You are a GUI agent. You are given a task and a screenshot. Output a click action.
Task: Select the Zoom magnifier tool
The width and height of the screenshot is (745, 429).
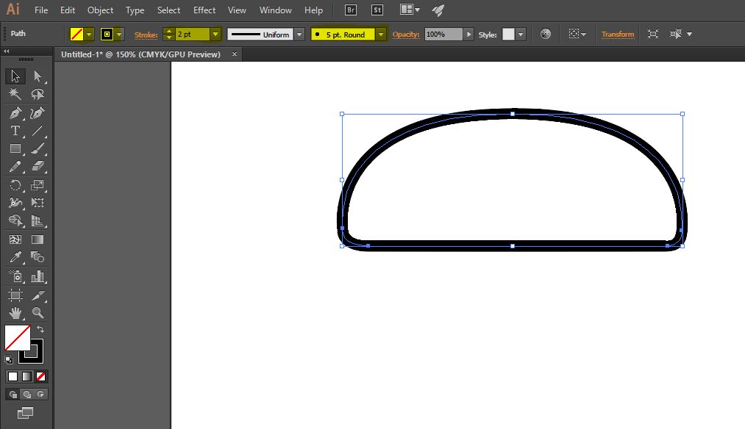point(38,313)
